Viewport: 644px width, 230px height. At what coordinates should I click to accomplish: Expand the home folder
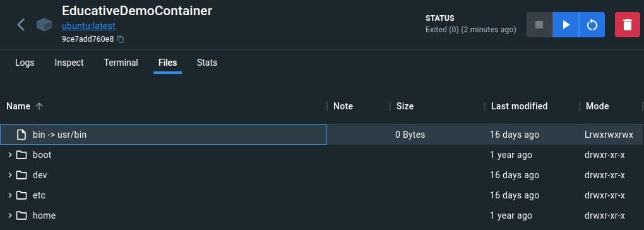point(10,215)
